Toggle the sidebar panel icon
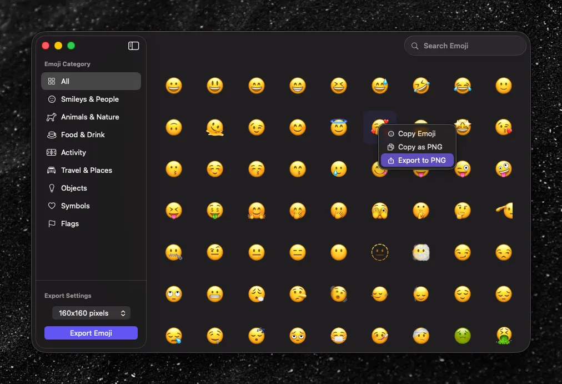This screenshot has height=384, width=562. click(133, 46)
